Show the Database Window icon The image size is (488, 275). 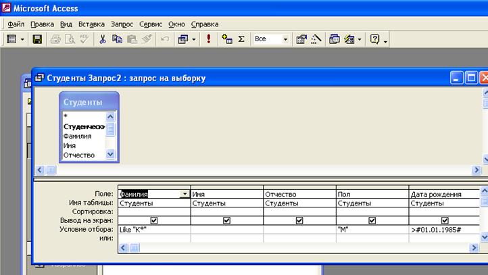click(335, 39)
